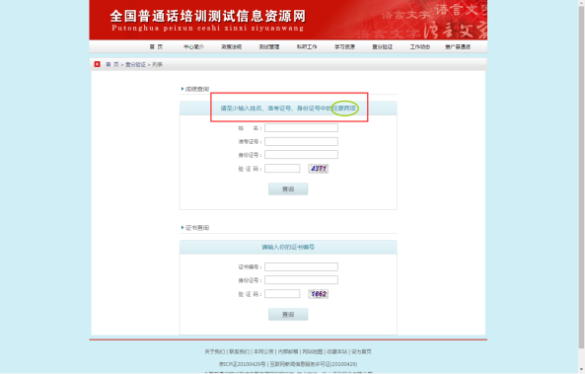Viewport: 585px width, 374px height.
Task: Click the 证书查询 section arrow marker
Action: pyautogui.click(x=183, y=227)
